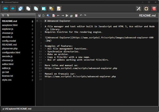Open style.css in the file list
Screen dimensions: 159x112
7,80
